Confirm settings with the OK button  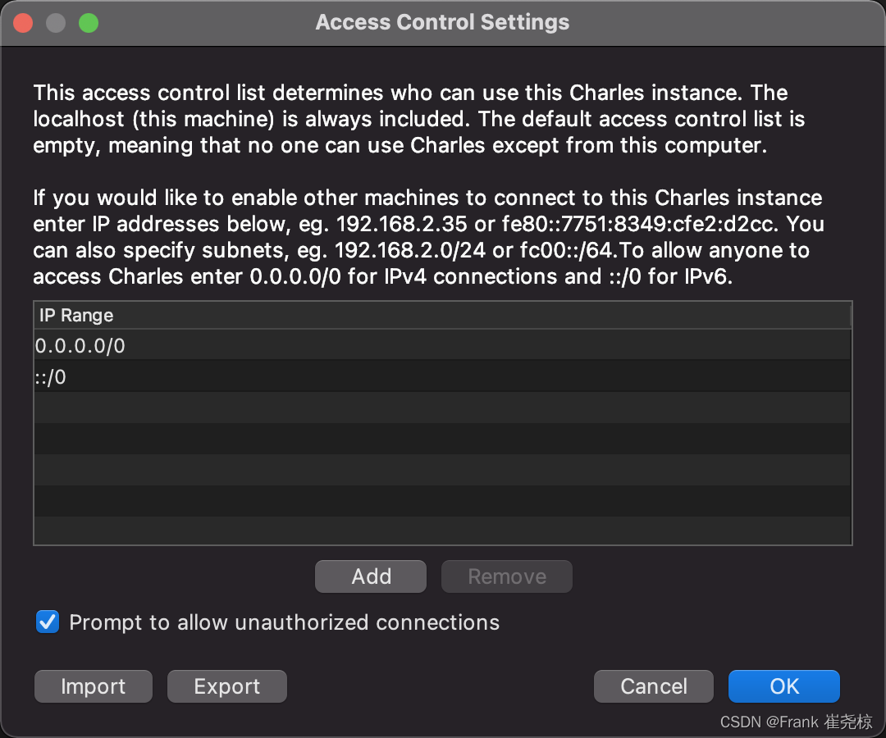coord(784,686)
